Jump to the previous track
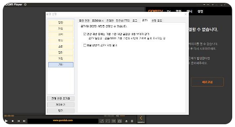 pyautogui.click(x=19, y=121)
